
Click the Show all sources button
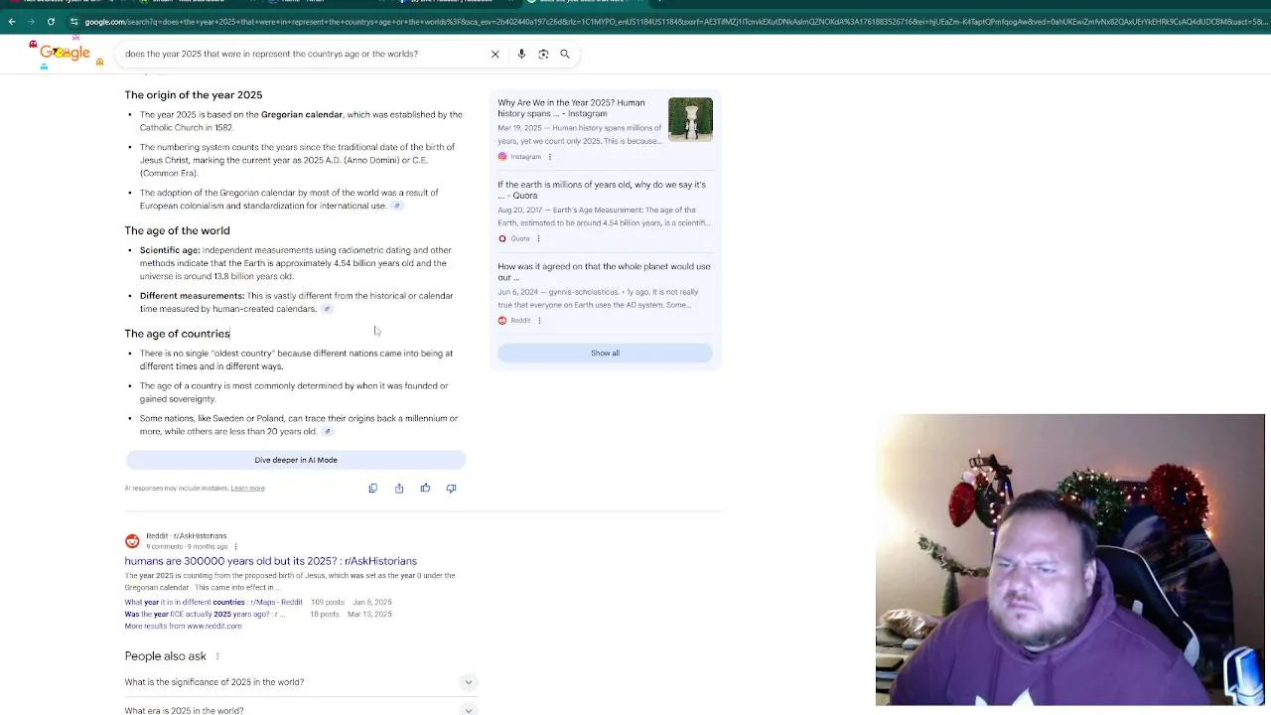(x=605, y=353)
